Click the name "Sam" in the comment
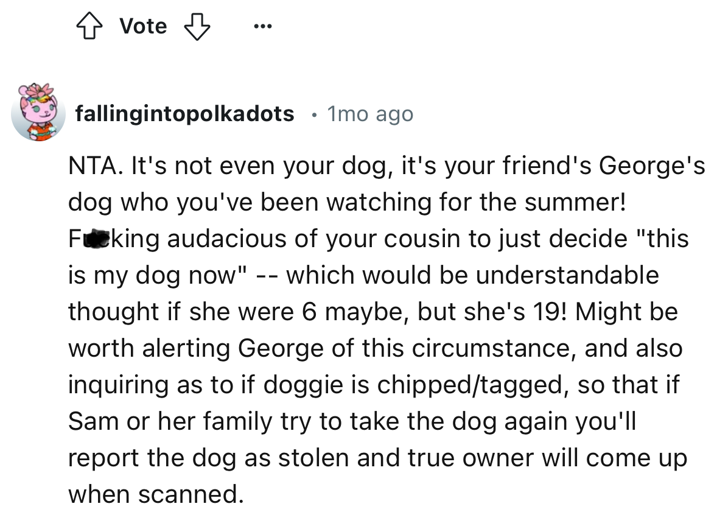The image size is (717, 515). 94,421
